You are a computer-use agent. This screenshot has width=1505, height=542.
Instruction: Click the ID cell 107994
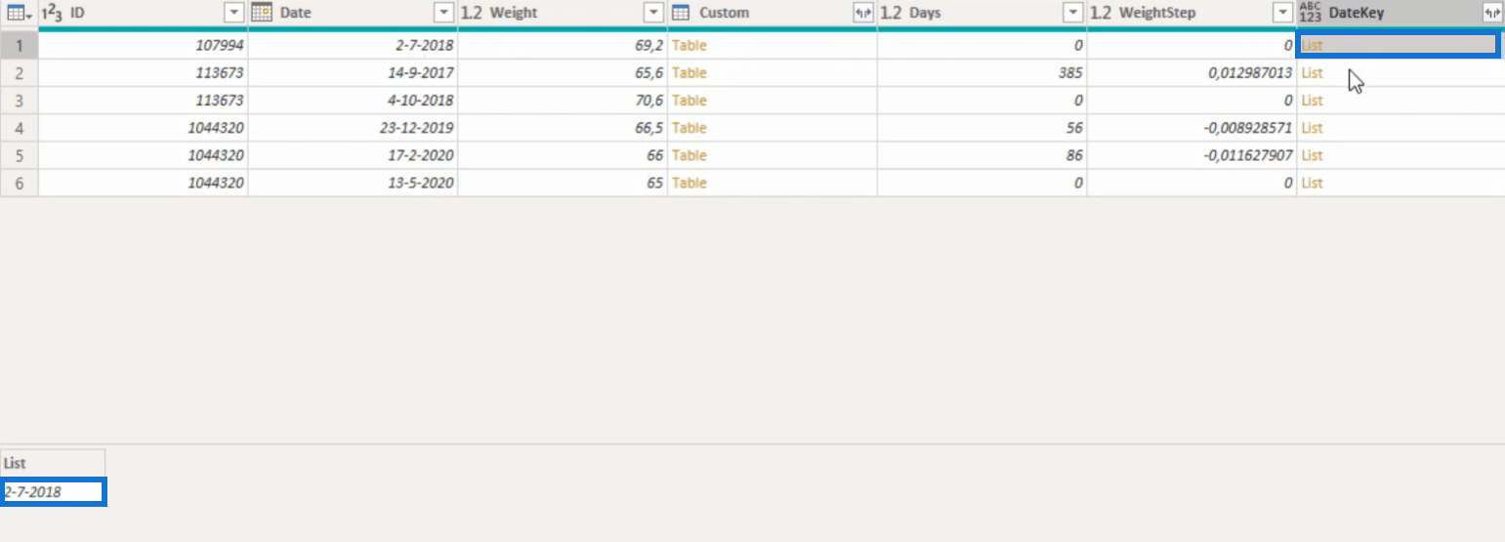[144, 45]
